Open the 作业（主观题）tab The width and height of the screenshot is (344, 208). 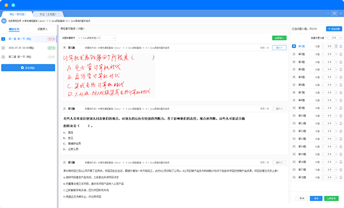48,14
